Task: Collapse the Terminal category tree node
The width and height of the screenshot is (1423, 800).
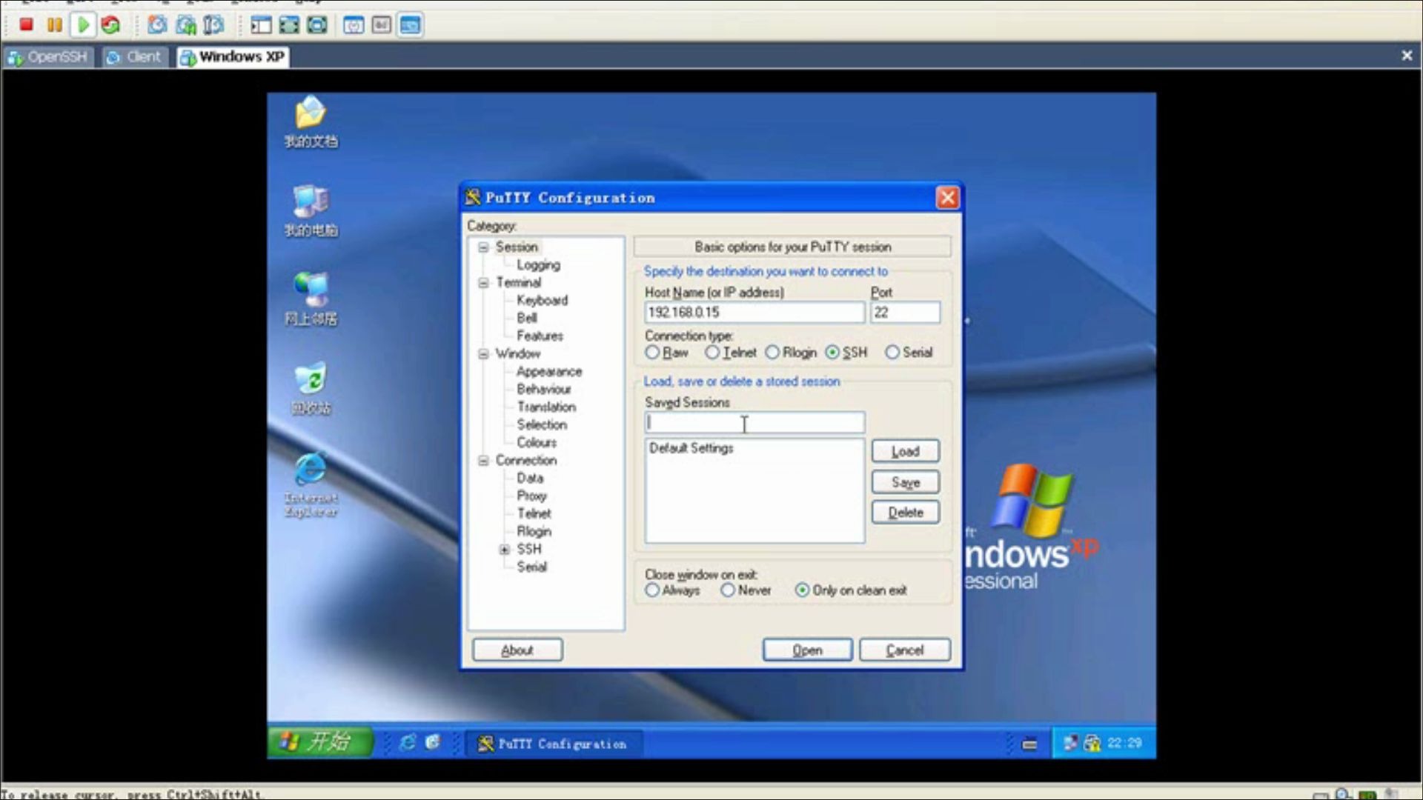Action: point(483,283)
